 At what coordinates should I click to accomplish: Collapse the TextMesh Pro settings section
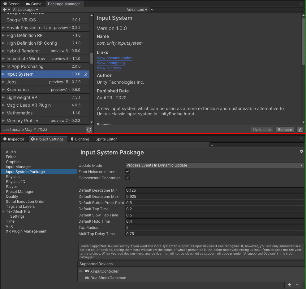(x=3, y=211)
